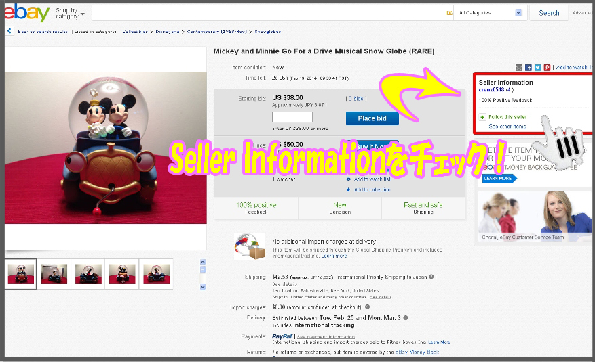Open the Snowglobes breadcrumb
This screenshot has height=362, width=595.
click(x=267, y=32)
